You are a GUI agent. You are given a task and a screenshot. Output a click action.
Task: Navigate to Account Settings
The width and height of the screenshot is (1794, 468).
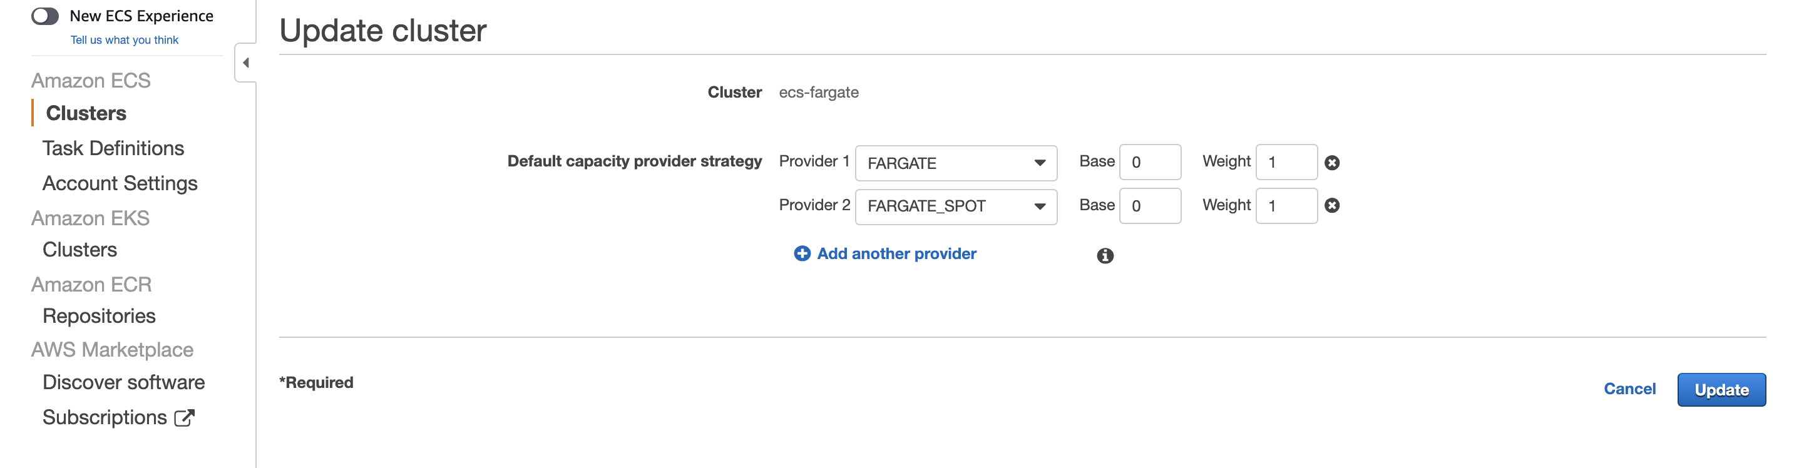(x=120, y=183)
